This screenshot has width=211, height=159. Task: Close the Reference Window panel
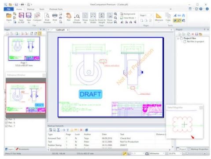click(x=44, y=75)
